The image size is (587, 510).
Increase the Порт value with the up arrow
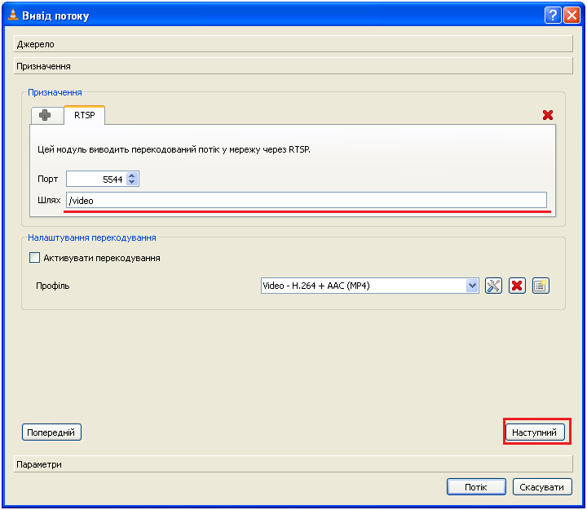pos(131,175)
